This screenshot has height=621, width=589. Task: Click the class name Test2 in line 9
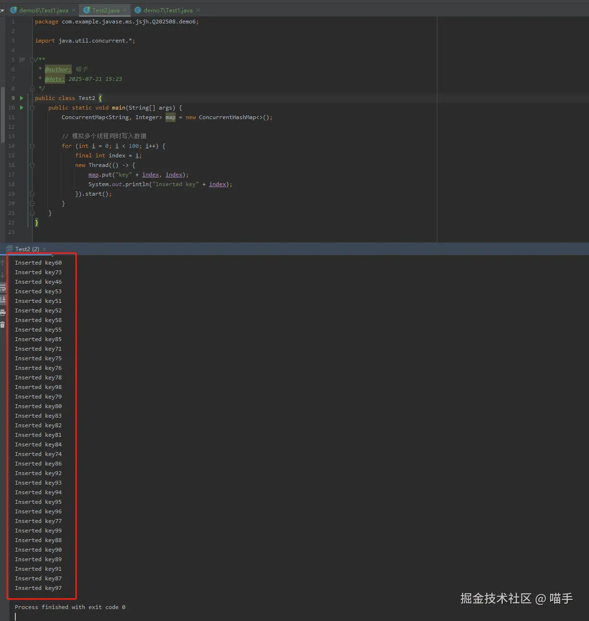(87, 98)
